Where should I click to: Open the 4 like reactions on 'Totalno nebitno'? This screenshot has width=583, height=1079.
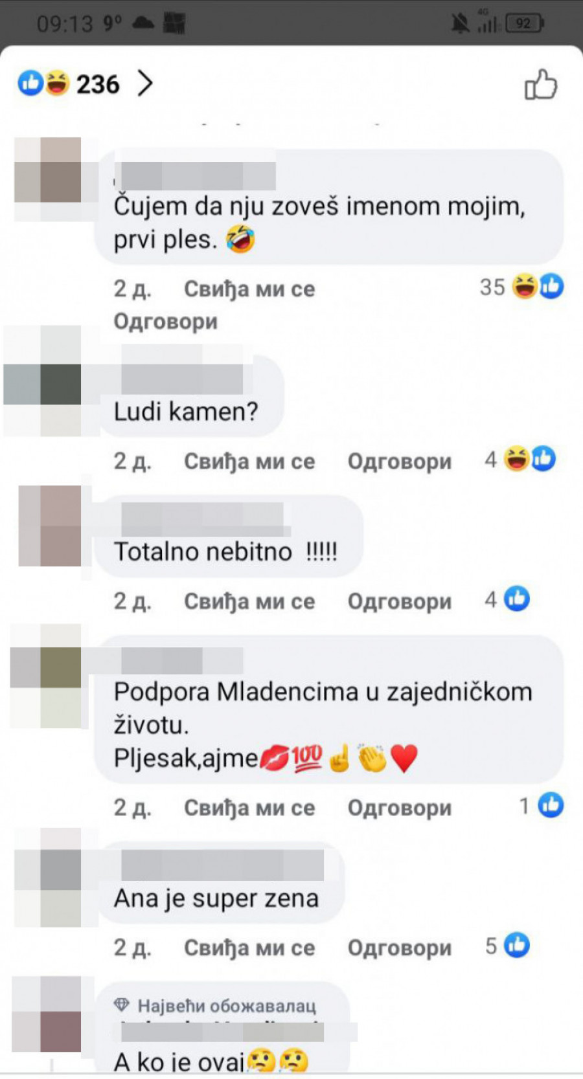[x=507, y=599]
